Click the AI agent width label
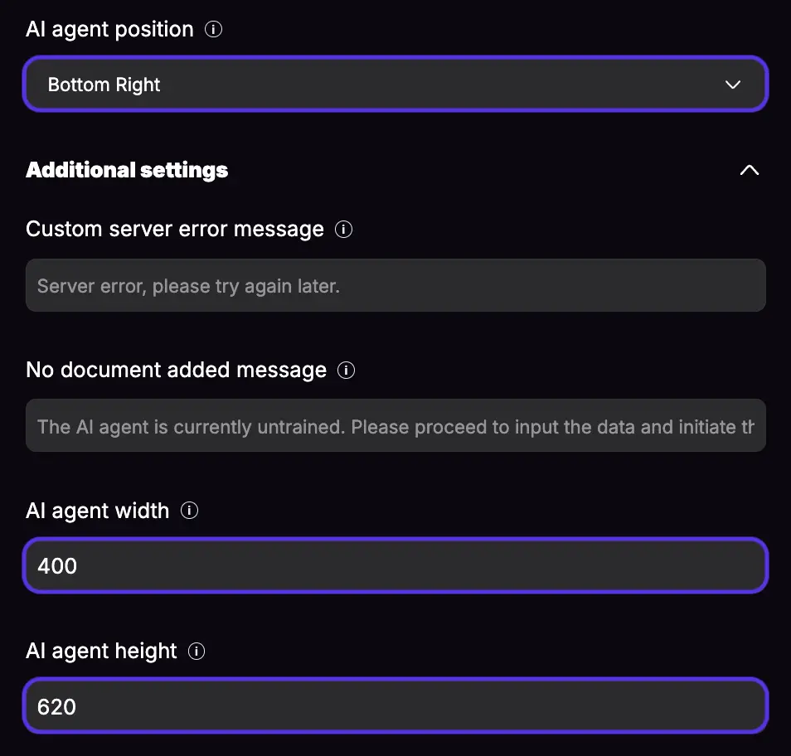Image resolution: width=791 pixels, height=756 pixels. (97, 511)
